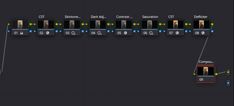Select the Dark Adj node 04 thumbnail
The image size is (234, 106).
click(x=98, y=24)
